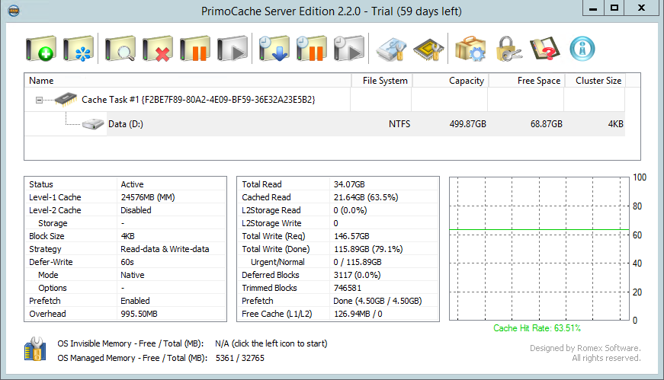Screen dimensions: 664x380
Task: Pause deferred write with clock pause icon
Action: point(311,49)
